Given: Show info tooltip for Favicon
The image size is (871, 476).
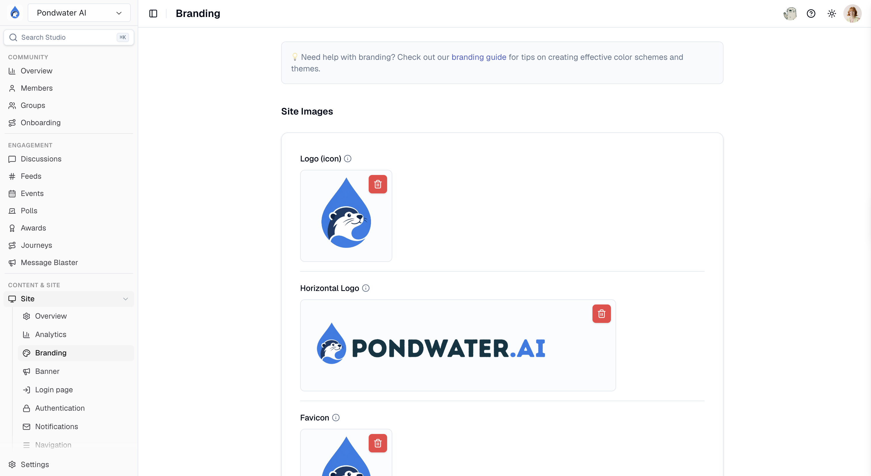Looking at the screenshot, I should point(336,418).
